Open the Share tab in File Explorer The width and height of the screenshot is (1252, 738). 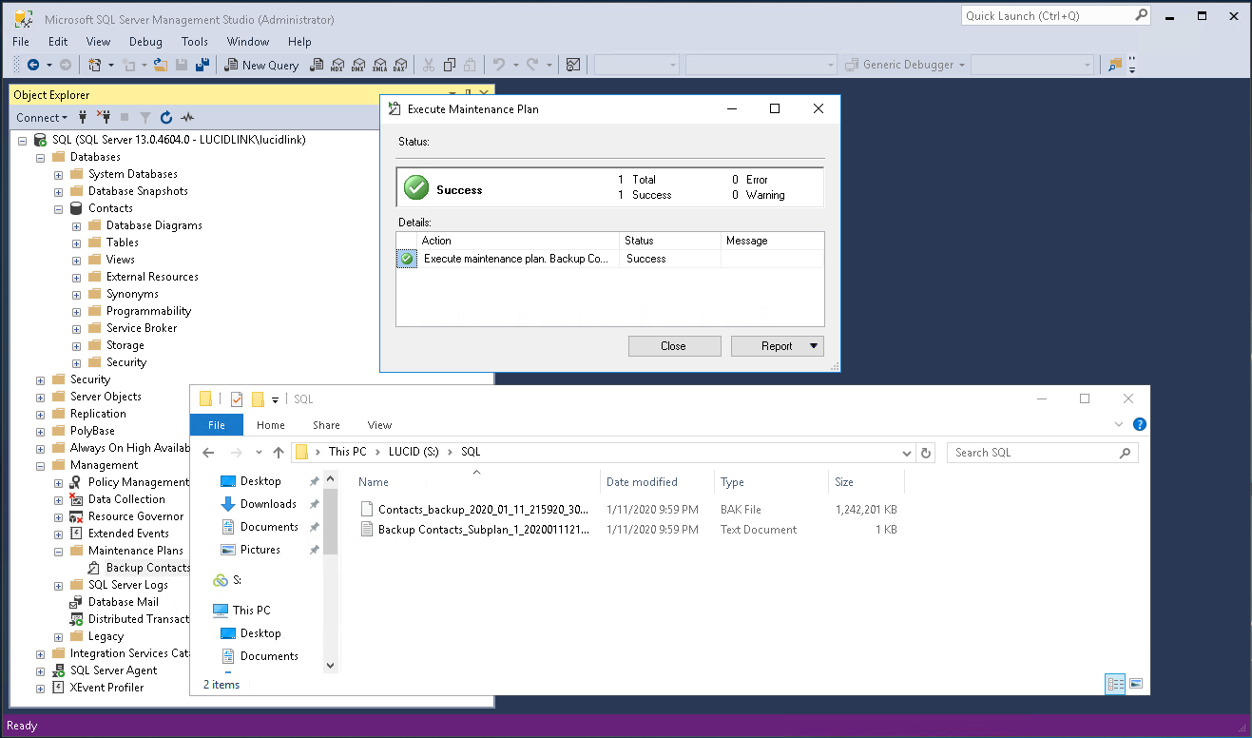tap(326, 425)
